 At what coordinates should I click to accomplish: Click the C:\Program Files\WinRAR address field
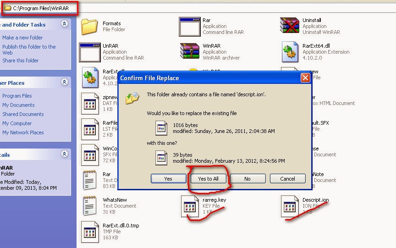(40, 8)
